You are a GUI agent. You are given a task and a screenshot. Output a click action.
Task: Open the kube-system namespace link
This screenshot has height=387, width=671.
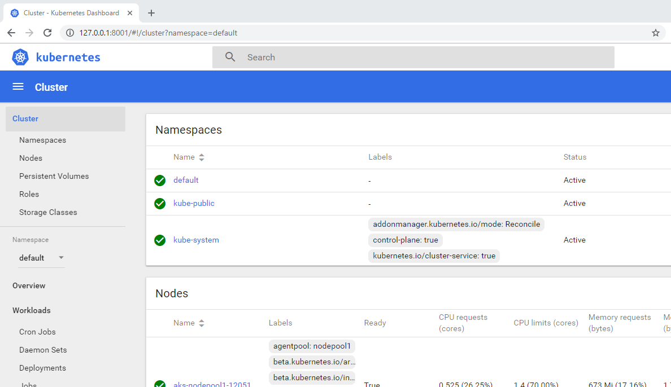click(196, 240)
